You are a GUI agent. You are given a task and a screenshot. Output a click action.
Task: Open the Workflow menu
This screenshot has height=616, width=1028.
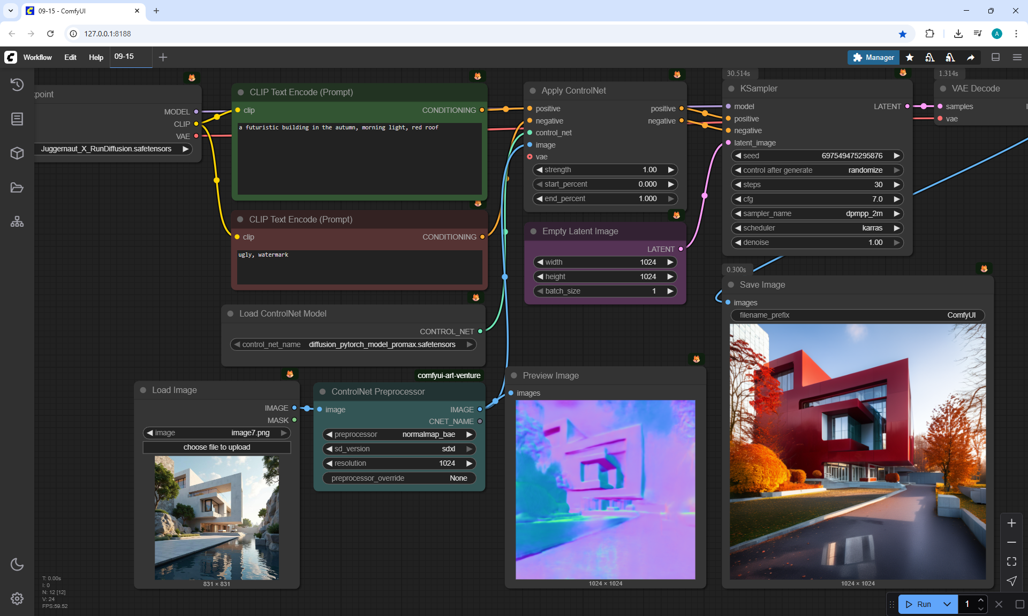(37, 57)
